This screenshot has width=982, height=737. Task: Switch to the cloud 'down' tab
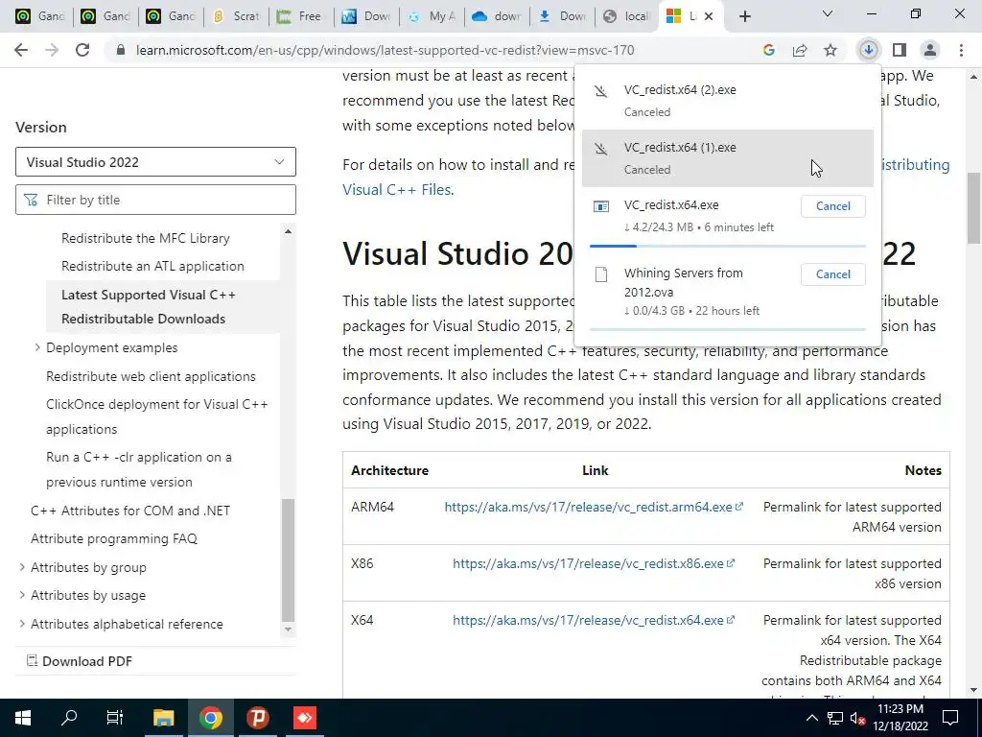click(x=497, y=16)
